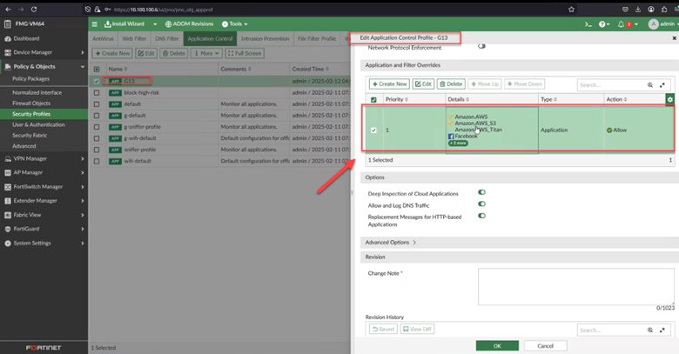Toggle Allow and Log DNS Traffic

pos(481,204)
